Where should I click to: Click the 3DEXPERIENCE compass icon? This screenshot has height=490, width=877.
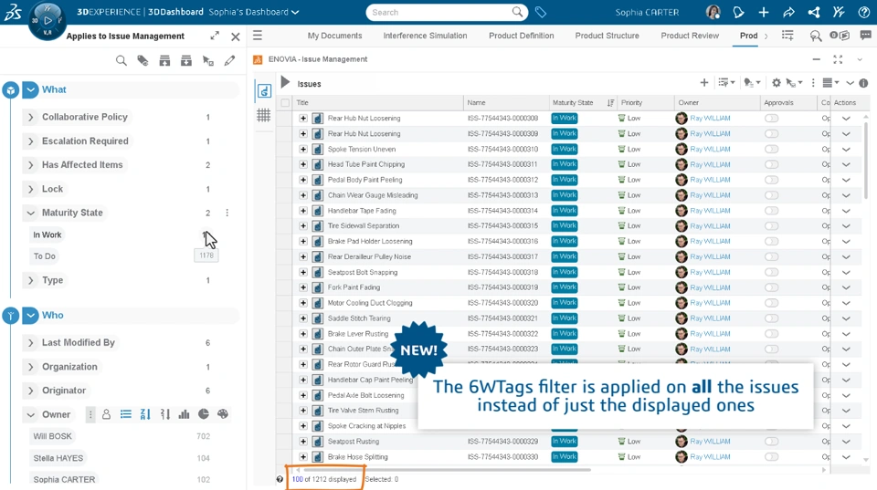click(48, 21)
